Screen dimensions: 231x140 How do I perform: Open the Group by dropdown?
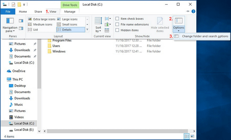108,19
